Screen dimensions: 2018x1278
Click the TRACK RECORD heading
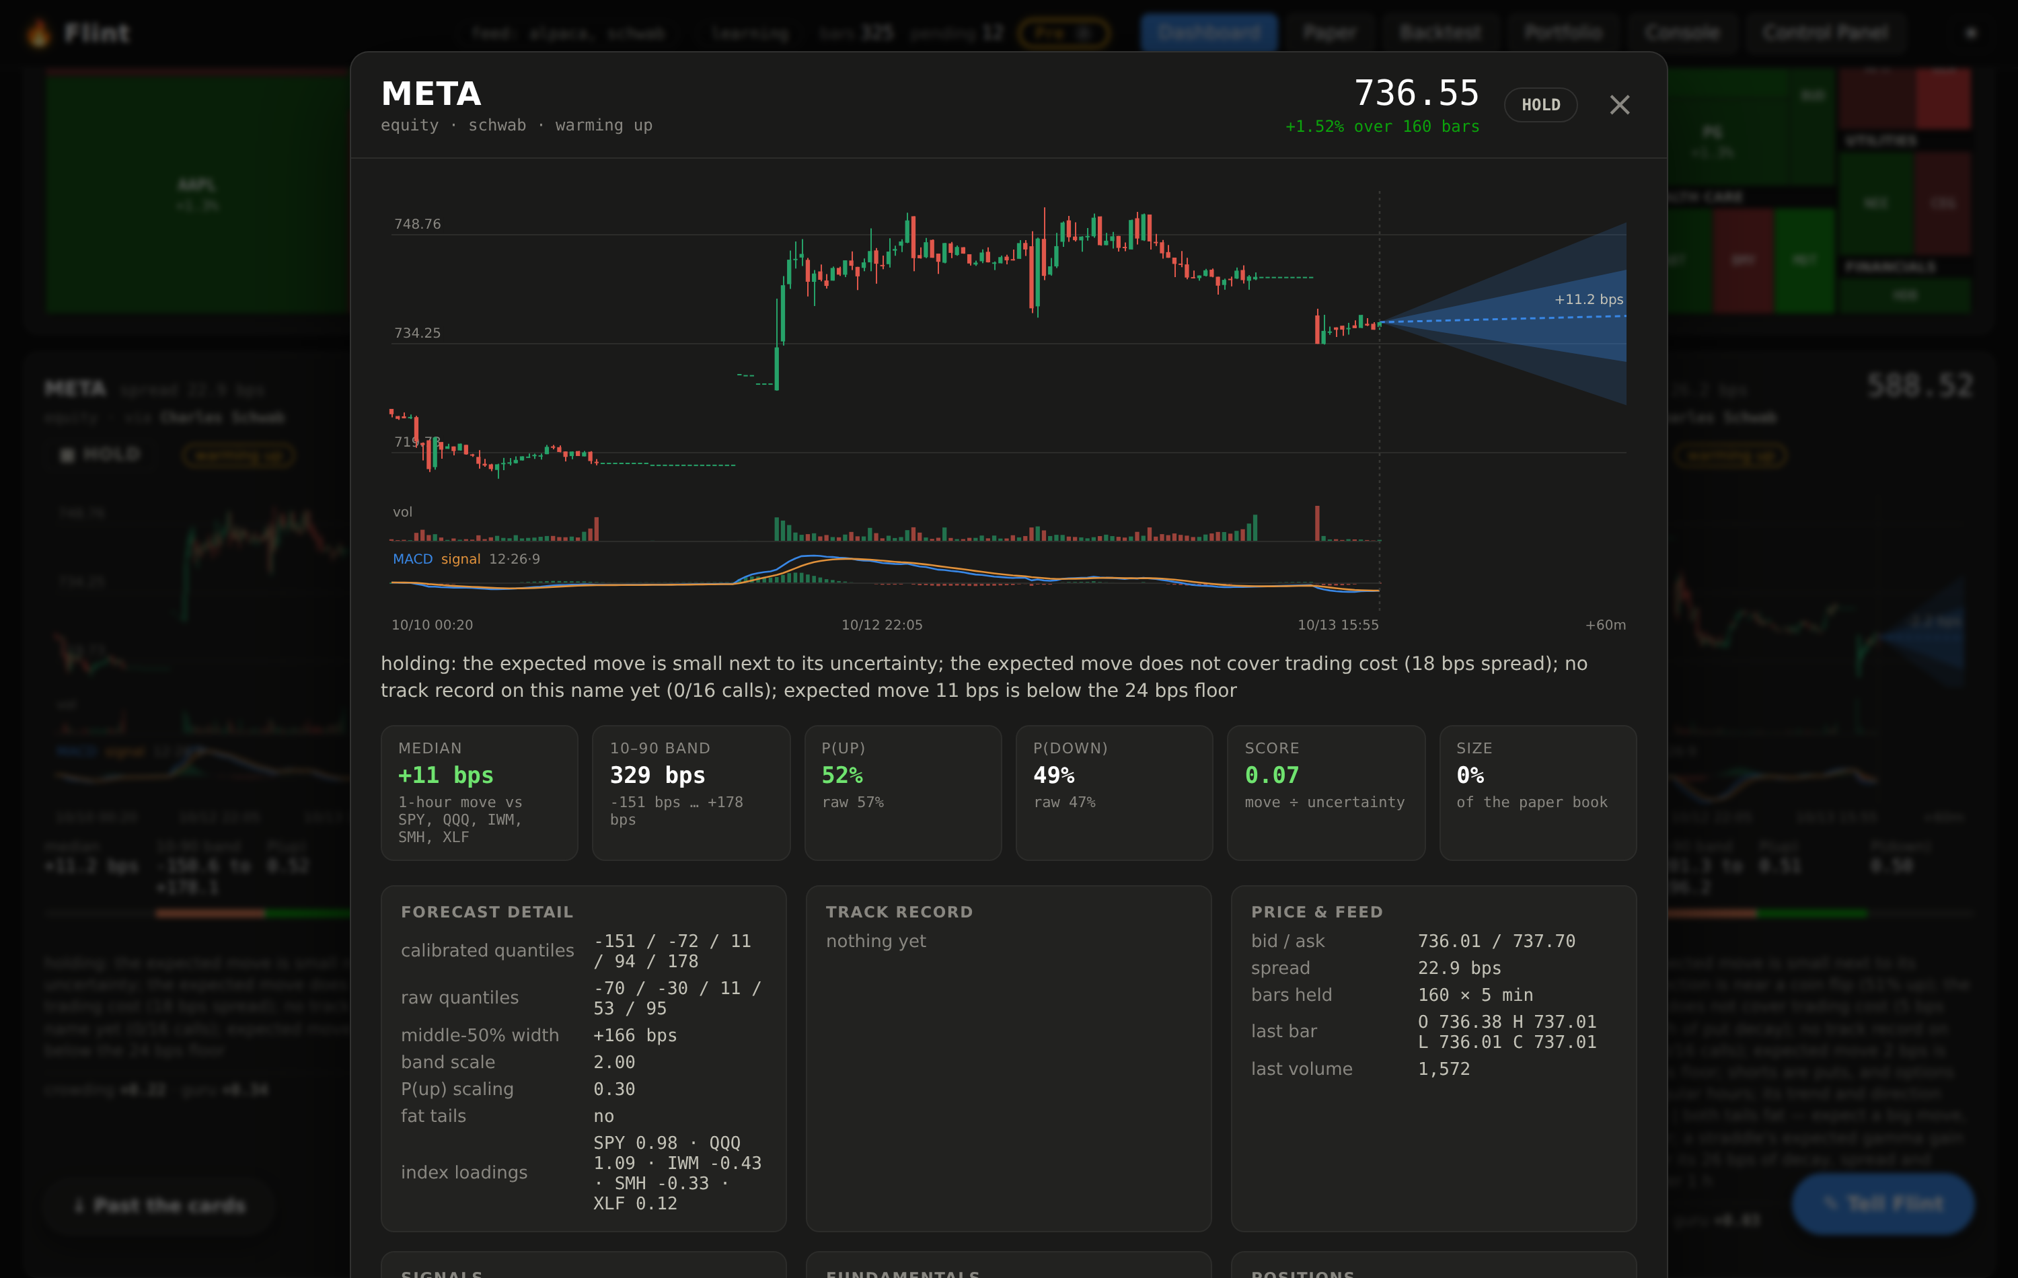(899, 912)
